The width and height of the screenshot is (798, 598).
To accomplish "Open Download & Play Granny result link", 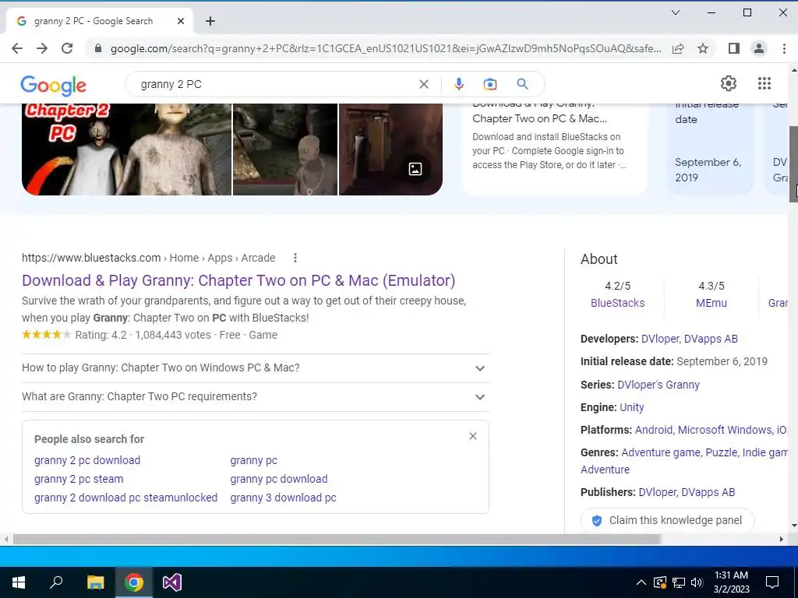I will (238, 280).
